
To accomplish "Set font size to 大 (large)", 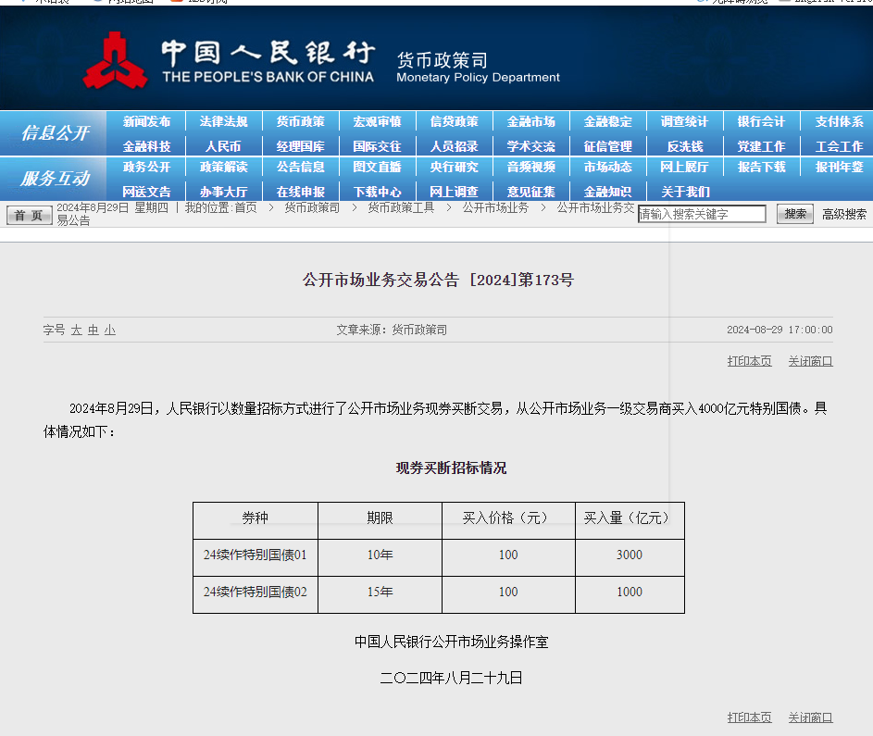I will coord(77,330).
